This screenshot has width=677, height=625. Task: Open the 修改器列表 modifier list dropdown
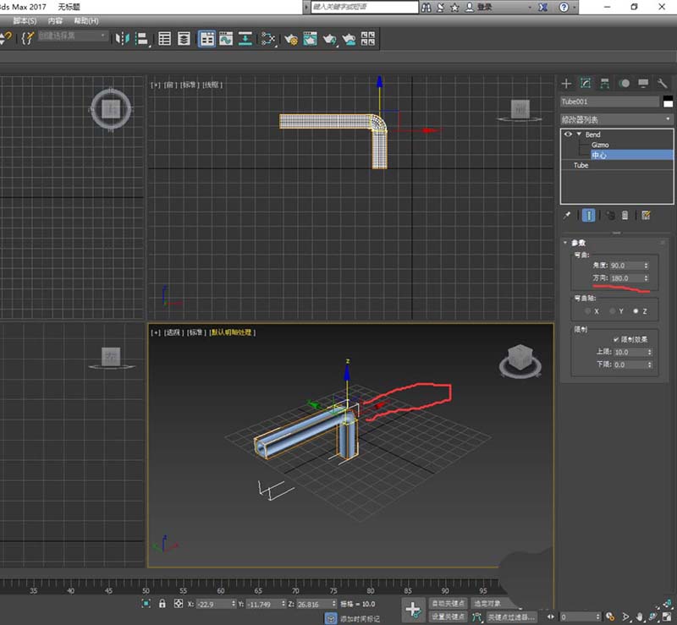tap(617, 119)
